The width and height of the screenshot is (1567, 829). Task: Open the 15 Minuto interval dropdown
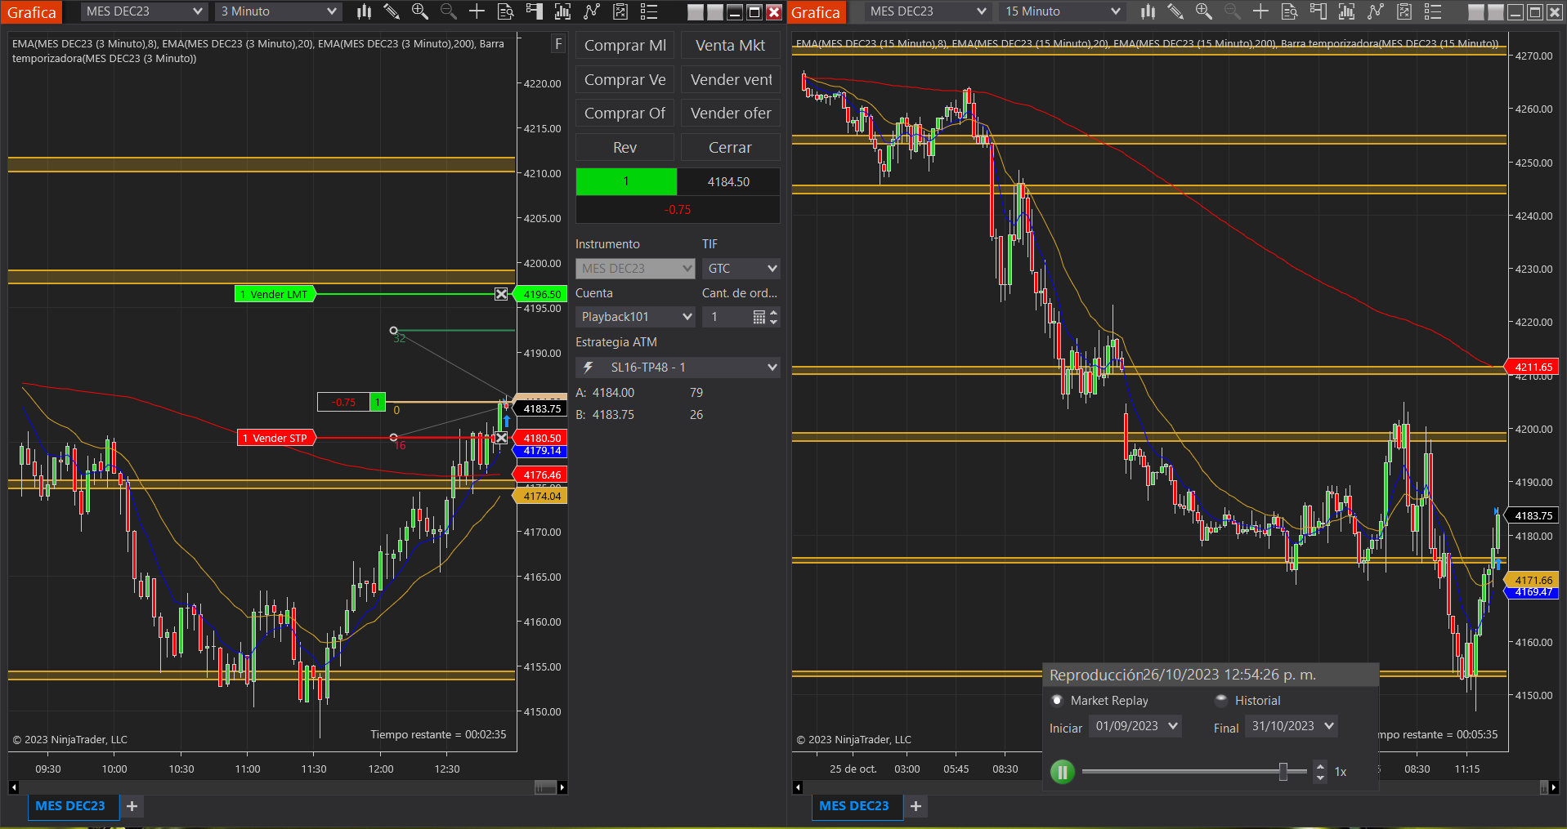pyautogui.click(x=1062, y=11)
